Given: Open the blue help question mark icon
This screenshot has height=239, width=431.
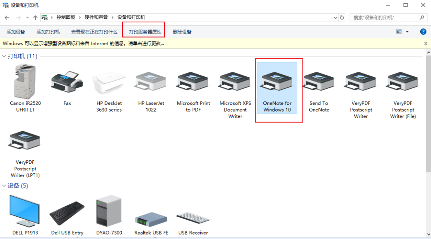Looking at the screenshot, I should (x=423, y=32).
